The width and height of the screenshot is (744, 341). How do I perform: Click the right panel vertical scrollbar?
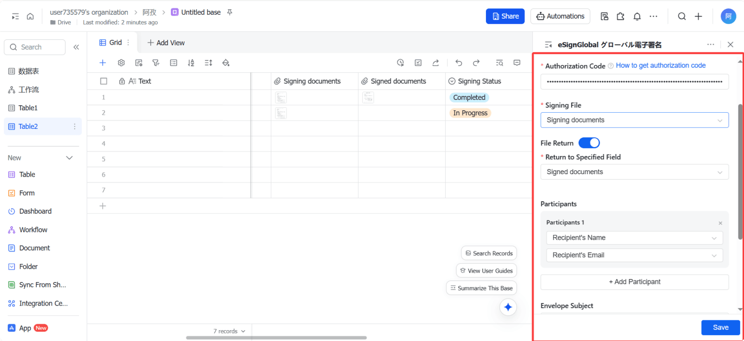click(740, 172)
